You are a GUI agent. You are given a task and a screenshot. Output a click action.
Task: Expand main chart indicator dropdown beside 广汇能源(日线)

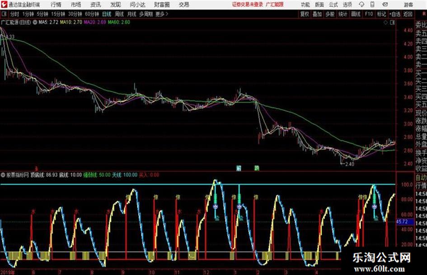35,22
